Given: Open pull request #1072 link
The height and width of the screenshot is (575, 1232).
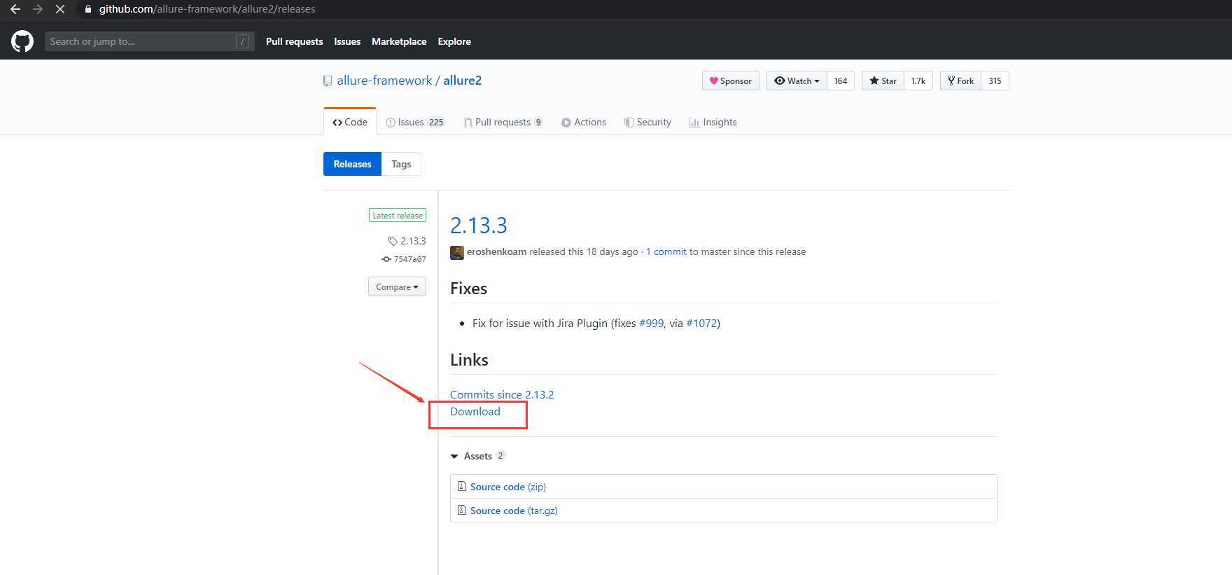Looking at the screenshot, I should (701, 323).
